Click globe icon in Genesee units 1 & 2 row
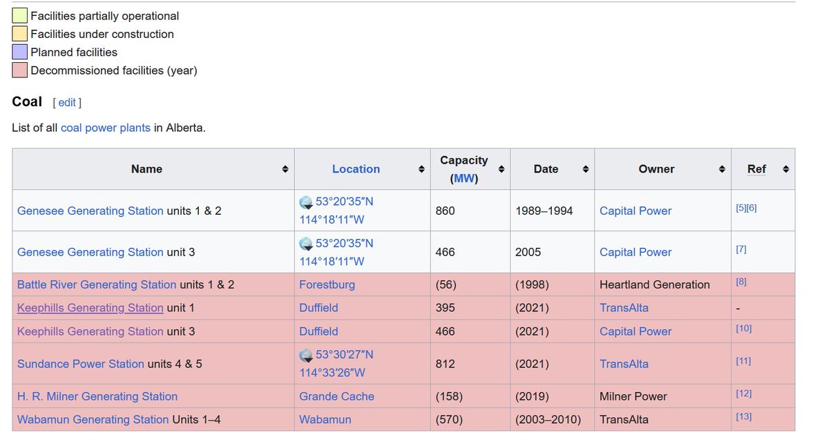The height and width of the screenshot is (446, 829). pyautogui.click(x=306, y=203)
